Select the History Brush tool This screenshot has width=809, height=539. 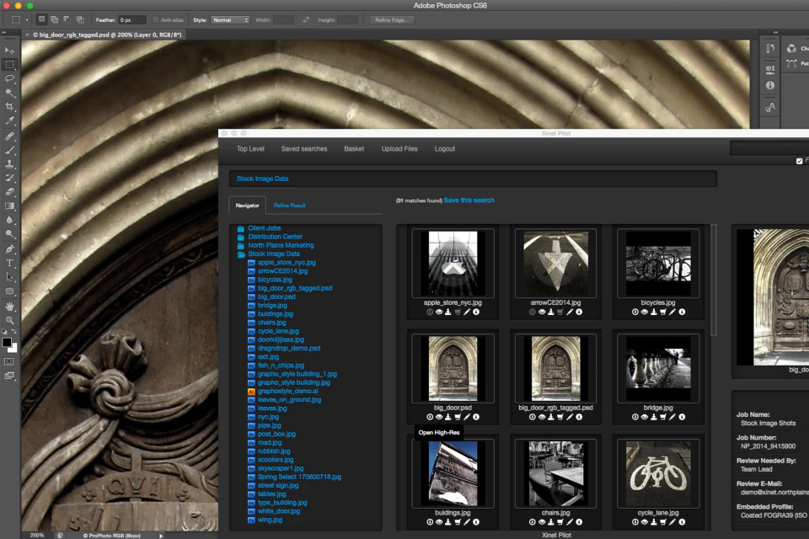click(x=9, y=178)
